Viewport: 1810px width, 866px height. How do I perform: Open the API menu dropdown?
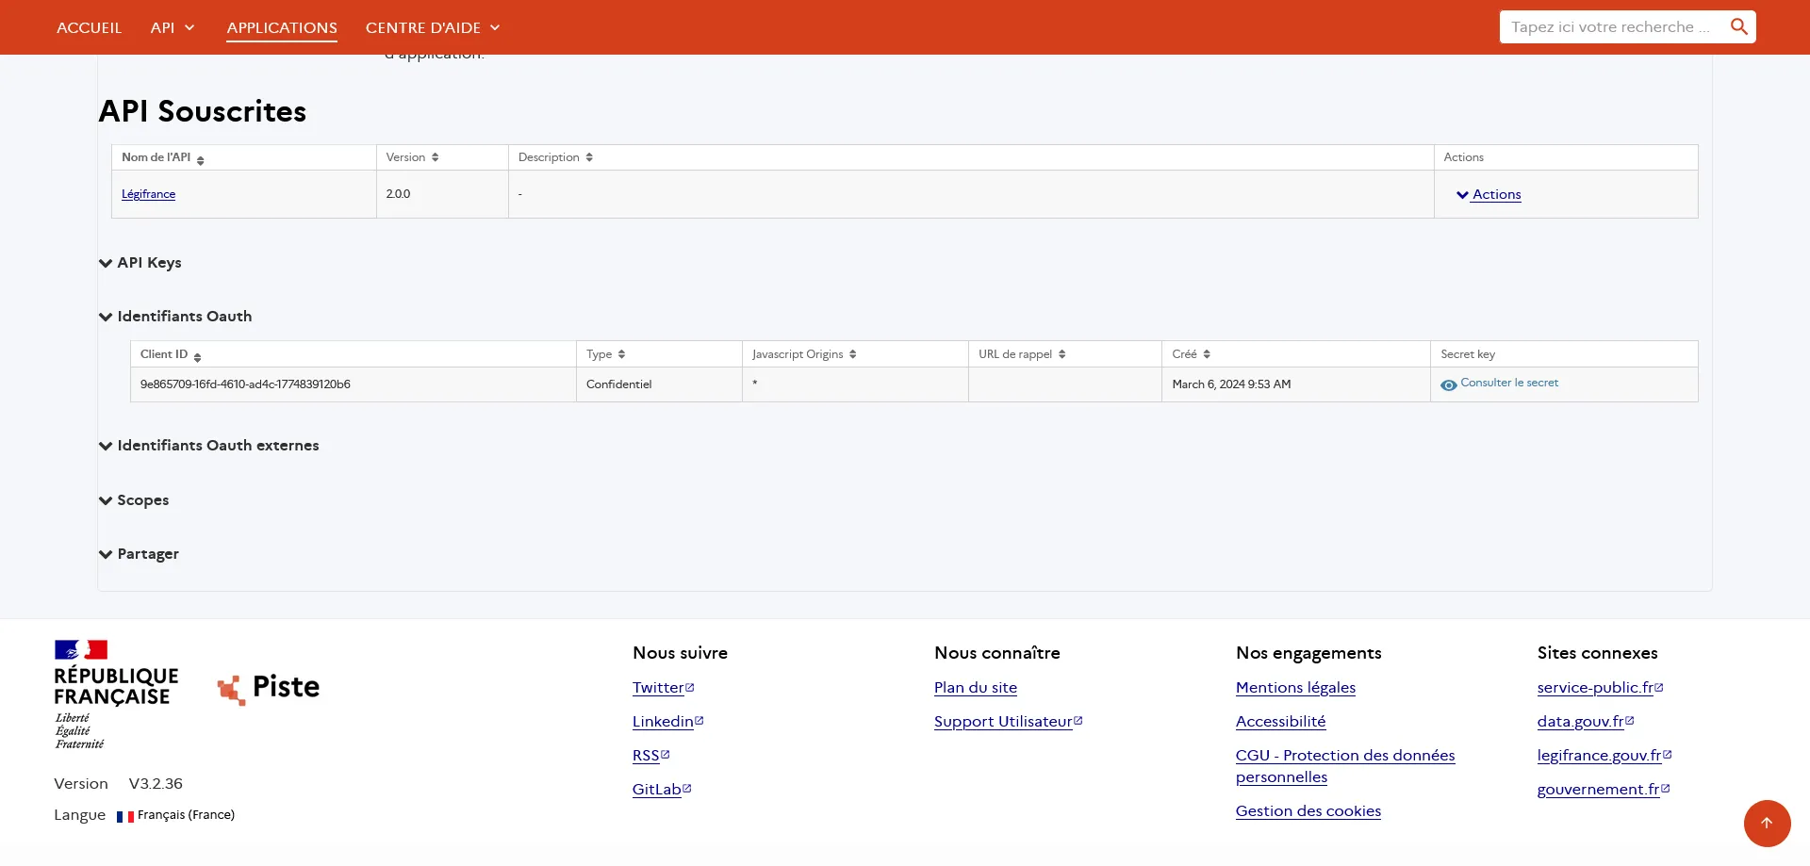(173, 28)
